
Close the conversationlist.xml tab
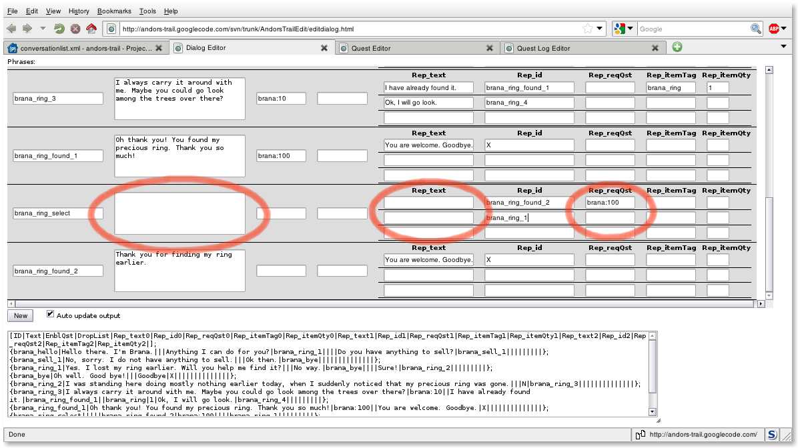159,48
